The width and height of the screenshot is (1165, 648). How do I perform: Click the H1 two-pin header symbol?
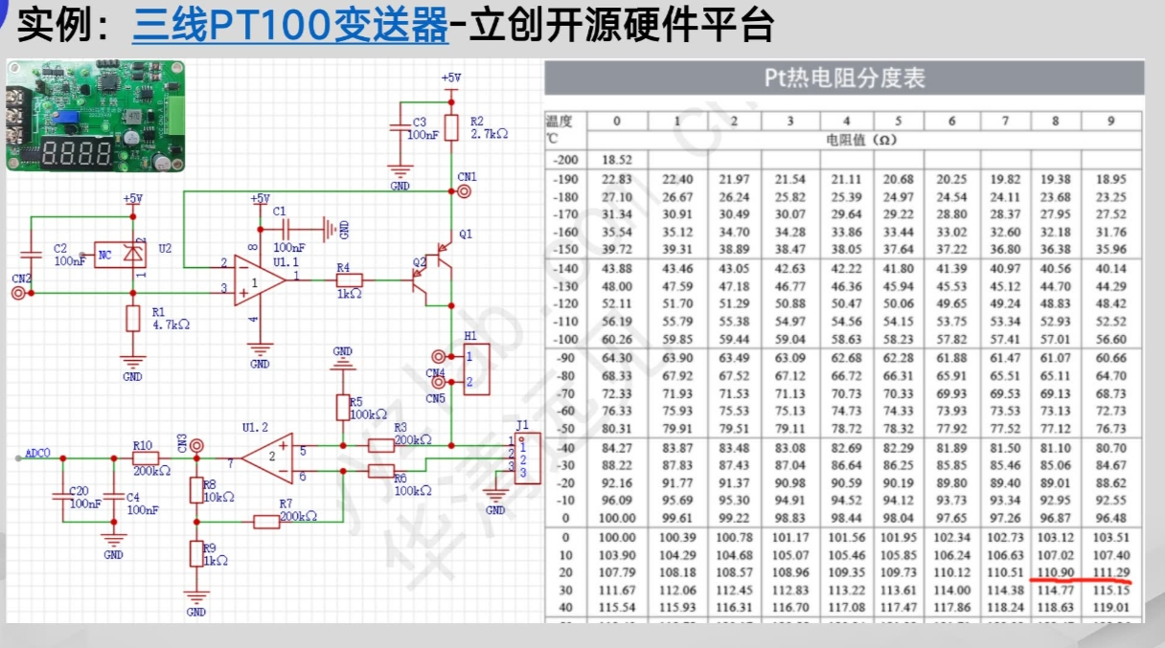coord(476,369)
